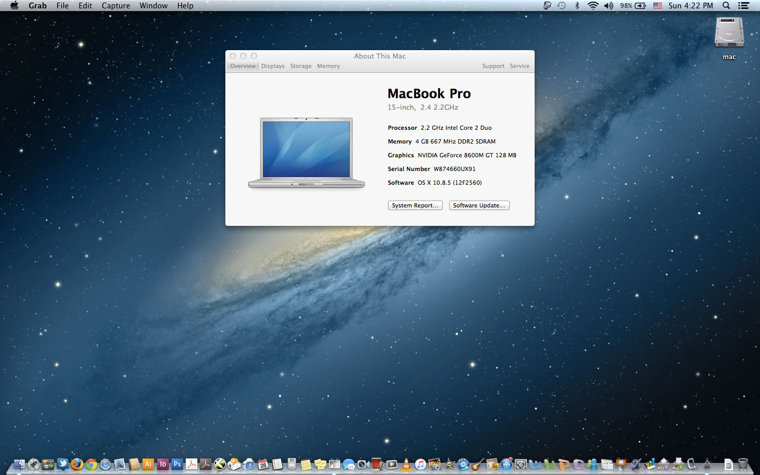Open the volume control in menu bar
The height and width of the screenshot is (475, 760).
(609, 6)
